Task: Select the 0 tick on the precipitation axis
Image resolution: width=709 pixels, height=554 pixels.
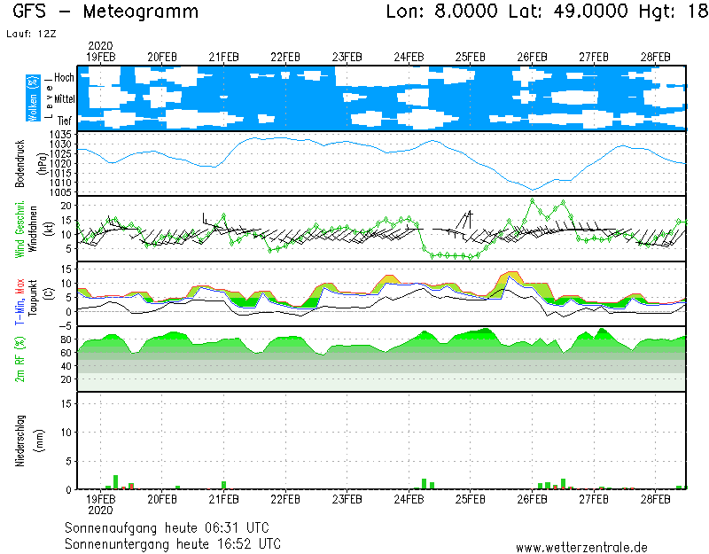Action: pos(69,490)
